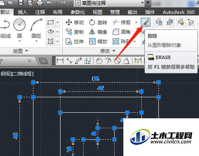Select the Erase tool icon

click(x=146, y=22)
